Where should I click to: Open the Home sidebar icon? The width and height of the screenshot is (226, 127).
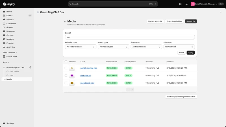click(x=4, y=12)
